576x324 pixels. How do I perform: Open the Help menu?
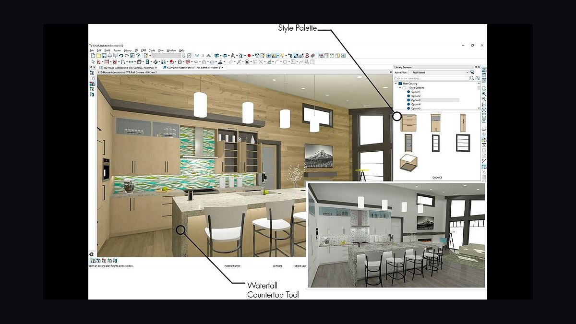click(x=182, y=50)
